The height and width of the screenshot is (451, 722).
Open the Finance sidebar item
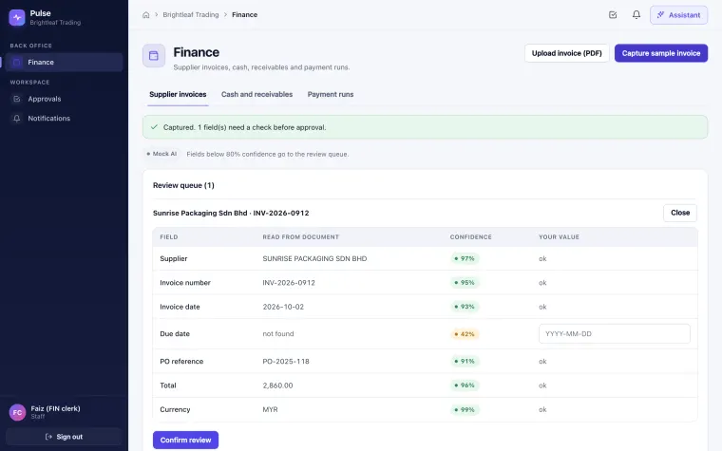coord(64,62)
